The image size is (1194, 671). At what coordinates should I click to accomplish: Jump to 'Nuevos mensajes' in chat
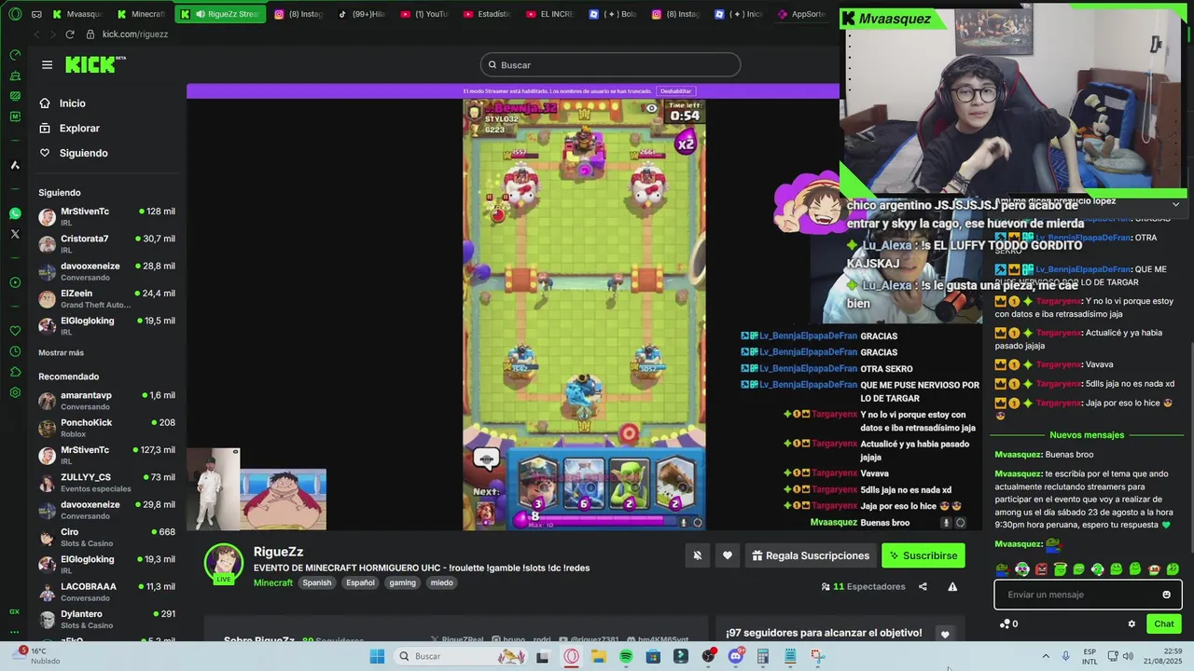point(1087,435)
